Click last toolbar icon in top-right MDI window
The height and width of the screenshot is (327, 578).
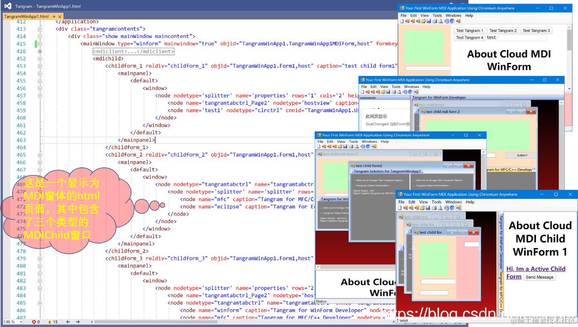tap(458, 21)
